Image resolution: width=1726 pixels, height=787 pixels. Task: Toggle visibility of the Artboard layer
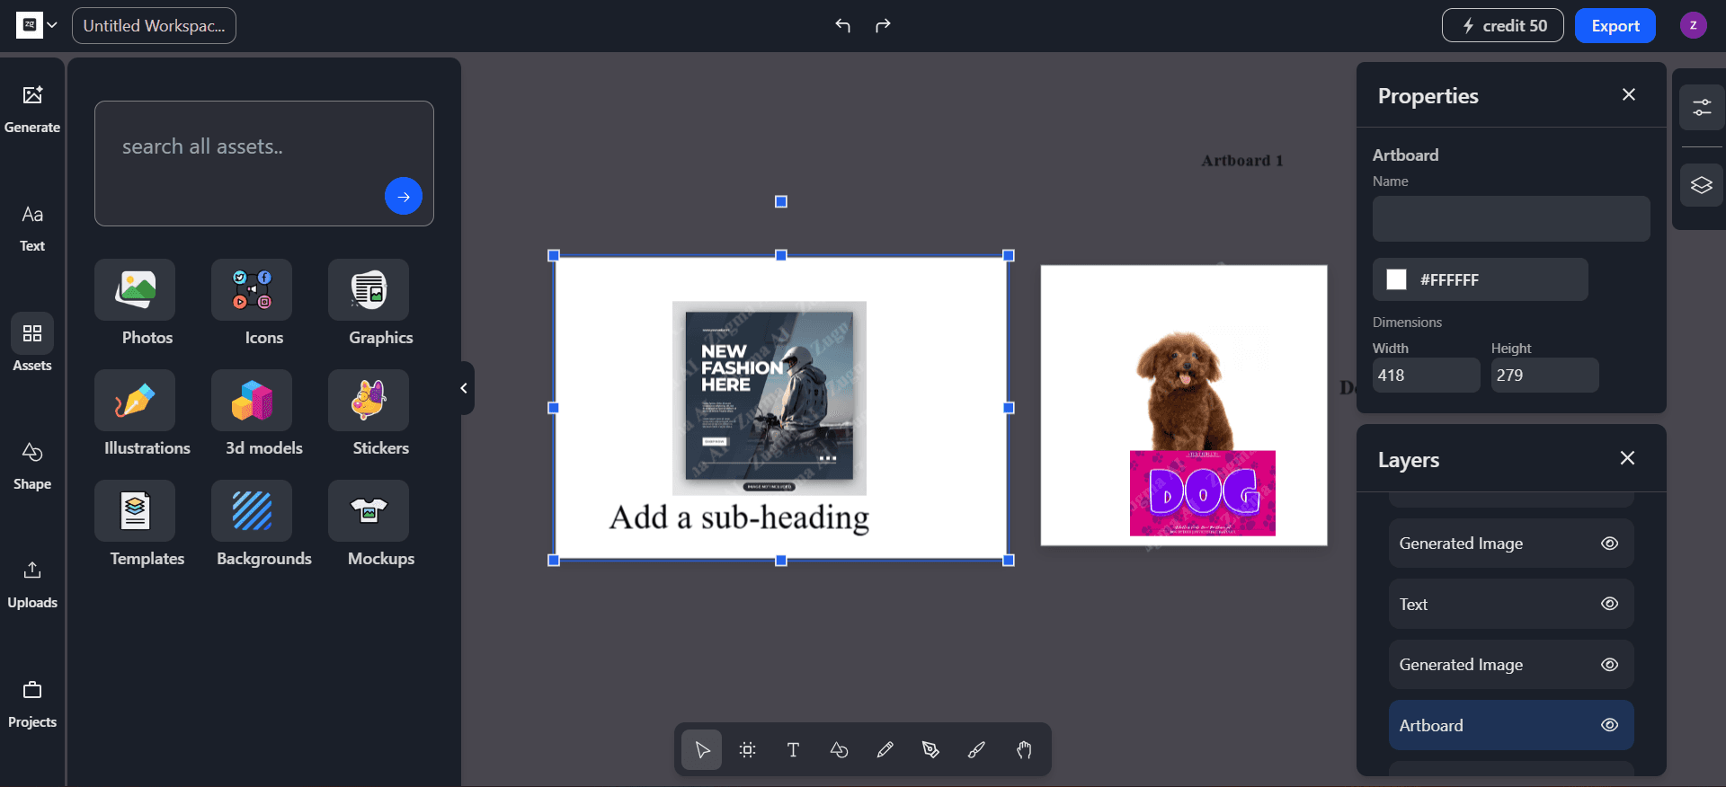point(1609,725)
